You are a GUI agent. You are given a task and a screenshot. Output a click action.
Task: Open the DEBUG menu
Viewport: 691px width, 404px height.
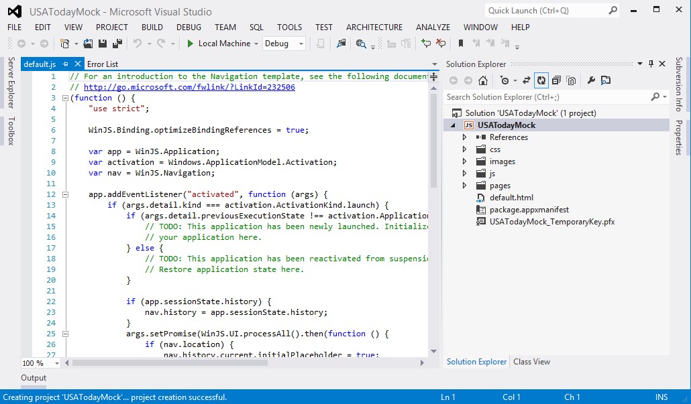189,27
